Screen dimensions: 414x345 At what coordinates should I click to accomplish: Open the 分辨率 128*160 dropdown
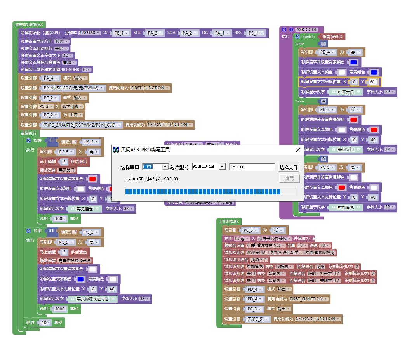89,33
